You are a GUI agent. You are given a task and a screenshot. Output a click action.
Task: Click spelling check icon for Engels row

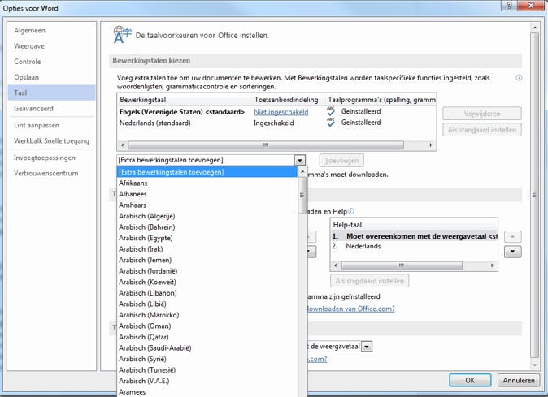point(331,112)
